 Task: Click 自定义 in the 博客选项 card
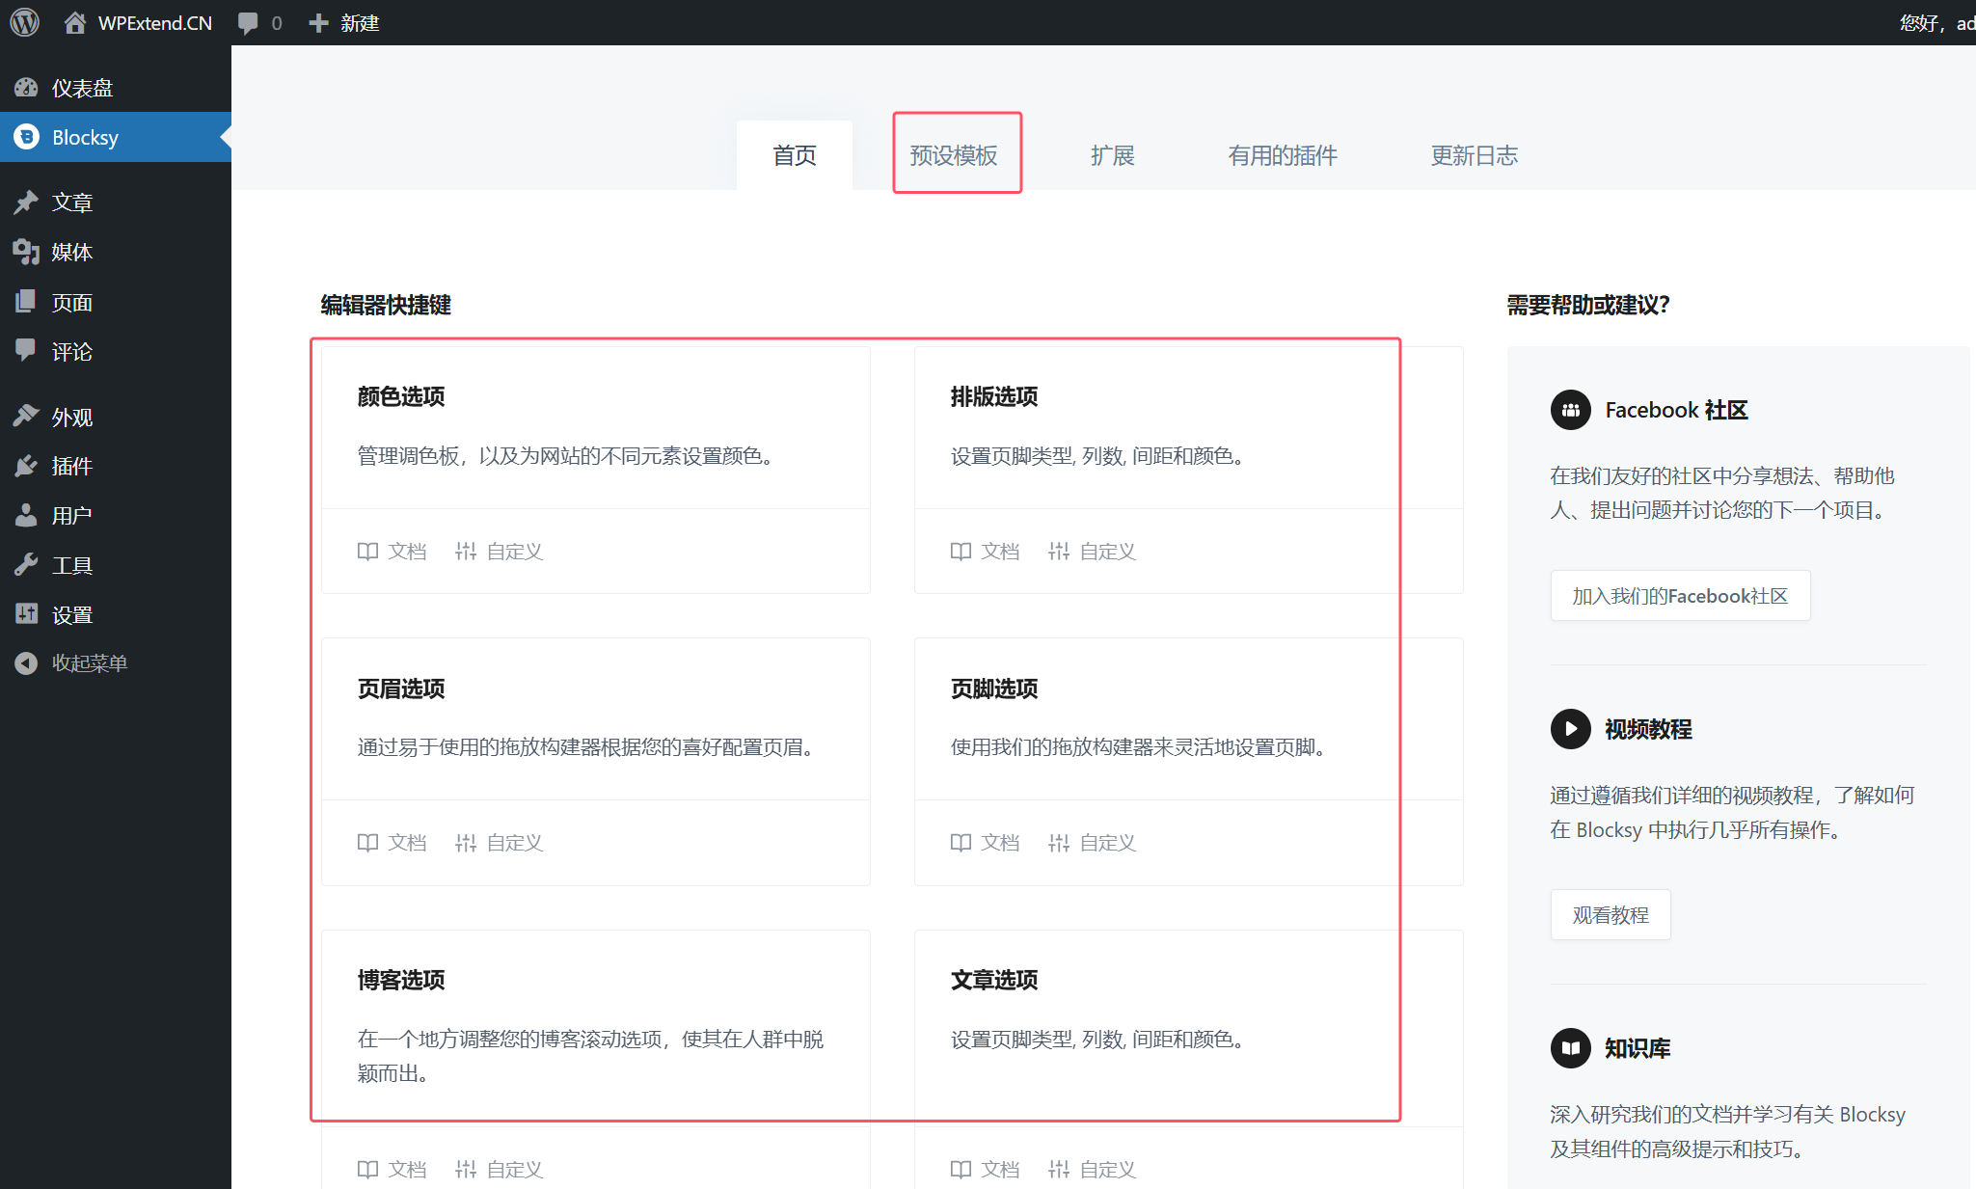[500, 1170]
